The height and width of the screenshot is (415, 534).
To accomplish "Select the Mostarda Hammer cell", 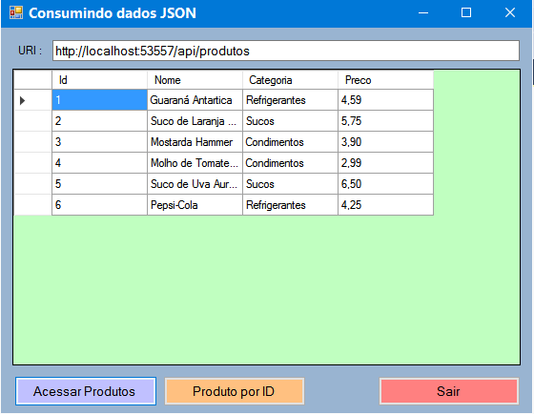I will click(195, 142).
